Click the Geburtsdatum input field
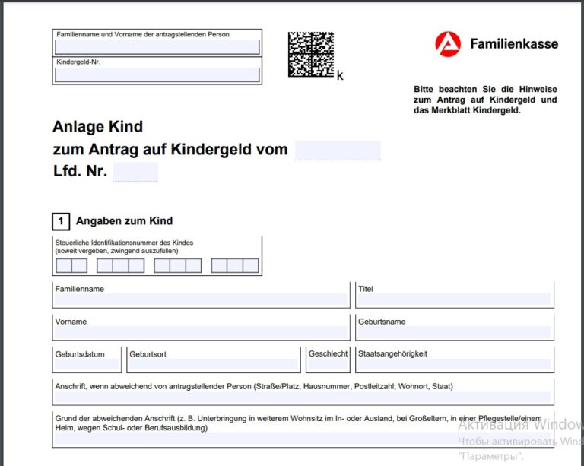 tap(87, 365)
